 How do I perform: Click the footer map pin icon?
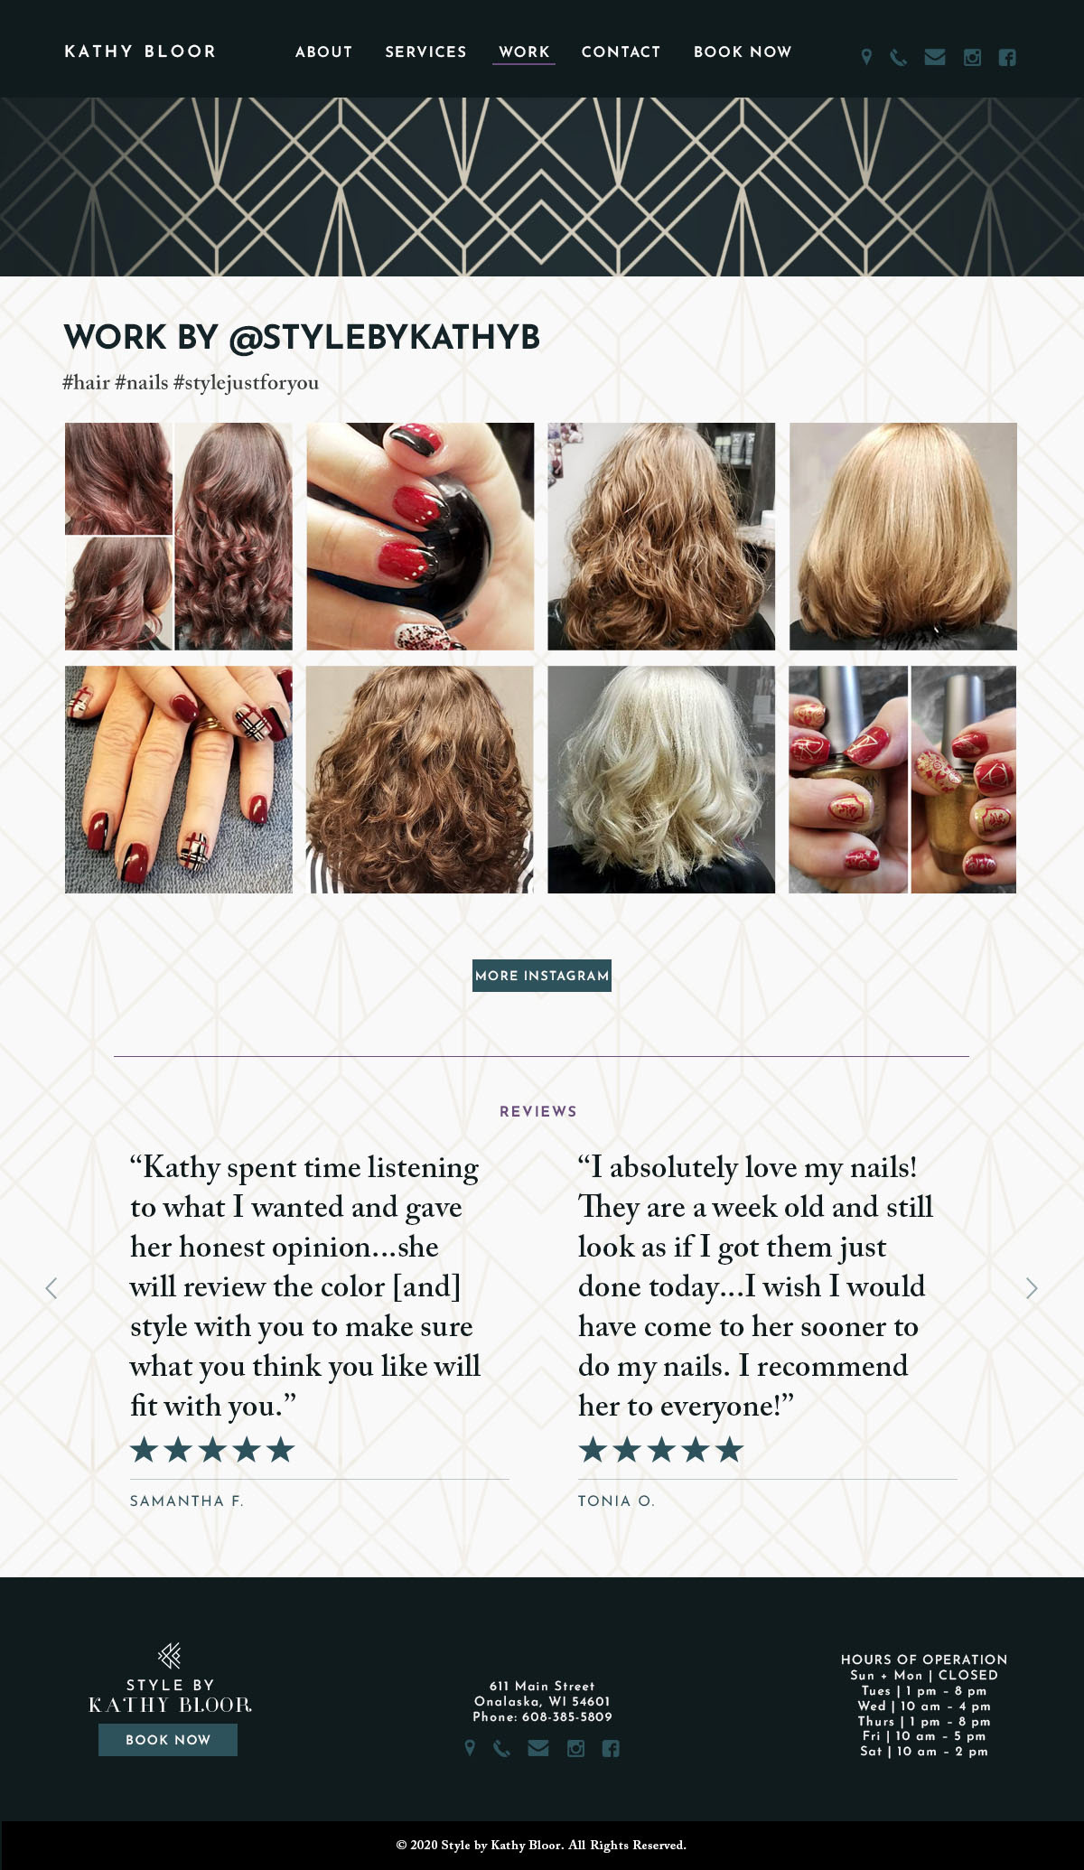point(470,1748)
